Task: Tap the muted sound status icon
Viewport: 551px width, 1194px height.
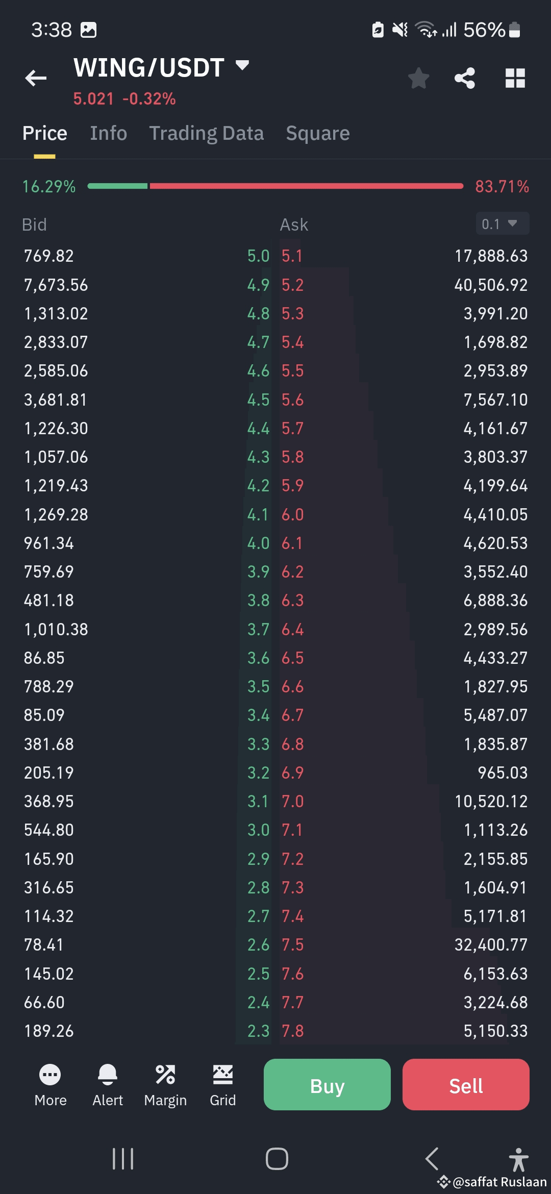Action: pyautogui.click(x=400, y=30)
